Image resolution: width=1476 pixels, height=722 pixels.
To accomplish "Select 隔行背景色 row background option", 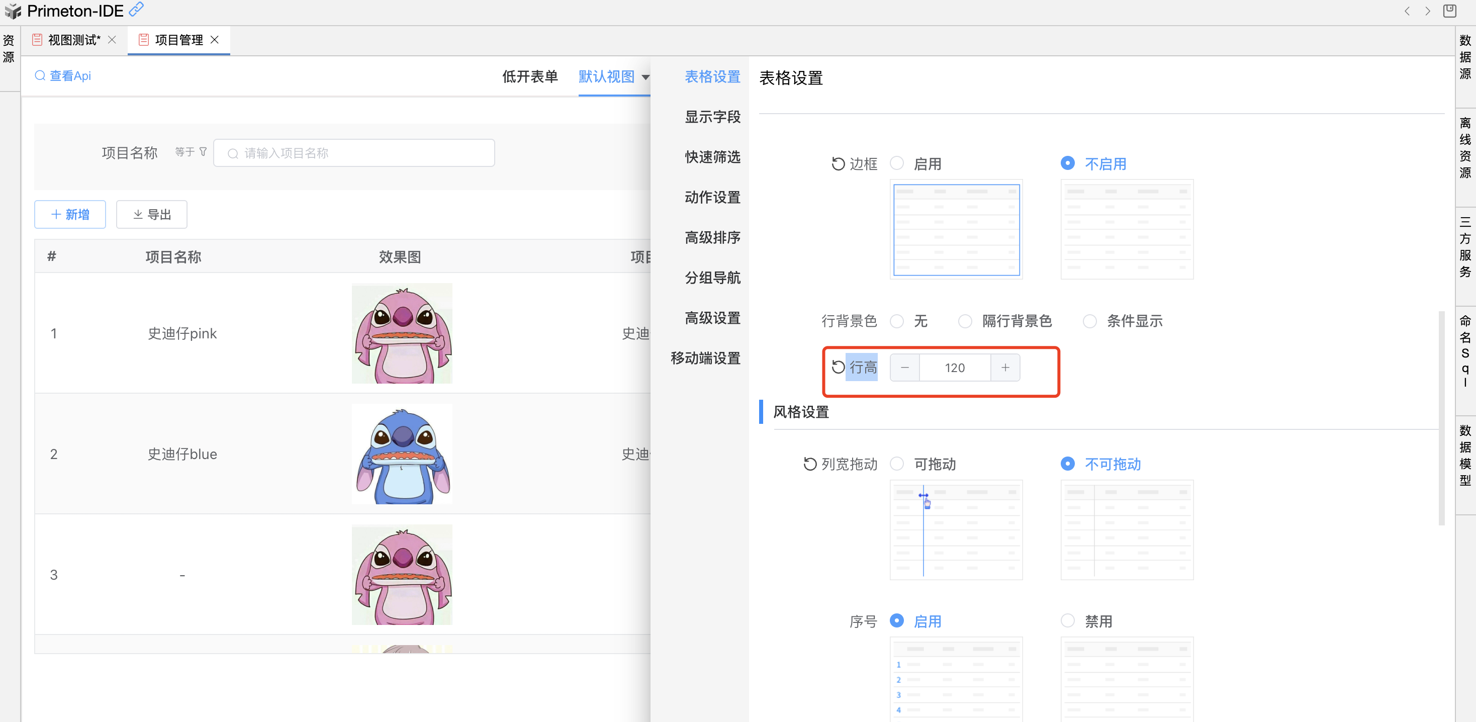I will (x=965, y=321).
